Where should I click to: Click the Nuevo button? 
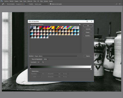pos(88,56)
